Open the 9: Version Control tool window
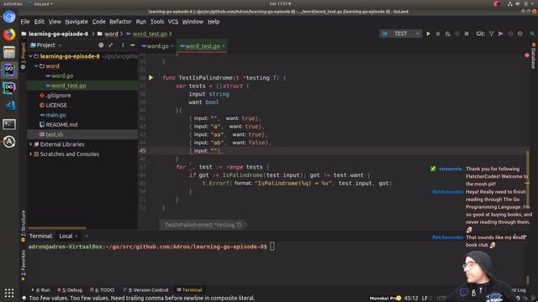The height and width of the screenshot is (302, 538). (x=145, y=289)
